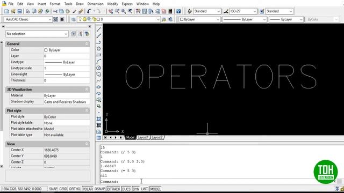Toggle OSNAP in status bar
Viewport: 344px width, 193px height.
(100, 189)
